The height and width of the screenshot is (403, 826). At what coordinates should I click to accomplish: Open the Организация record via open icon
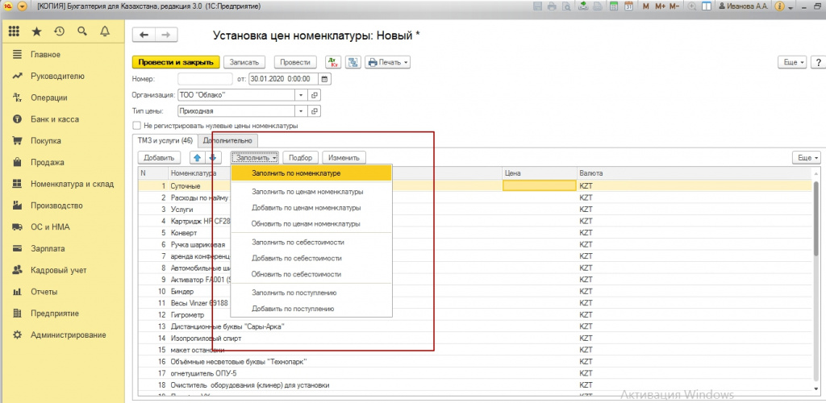pyautogui.click(x=315, y=95)
